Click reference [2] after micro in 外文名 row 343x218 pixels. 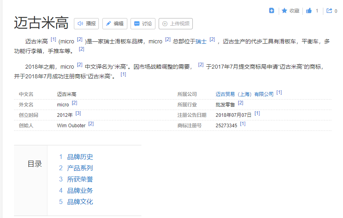coord(74,103)
